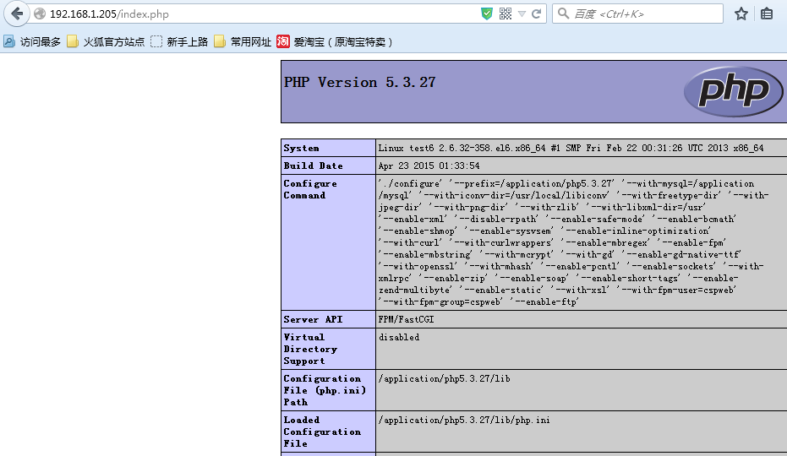Image resolution: width=787 pixels, height=456 pixels.
Task: Click the browser back arrow button
Action: 16,14
